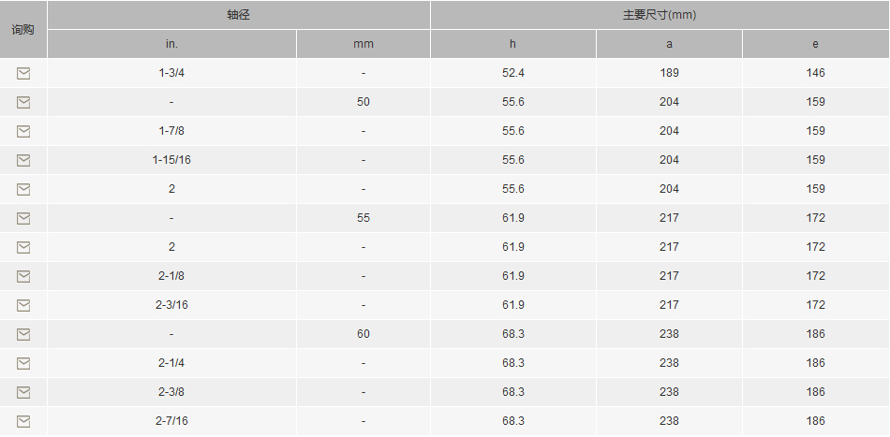The width and height of the screenshot is (890, 437).
Task: Click inquiry envelope for 50 mm row
Action: click(x=23, y=102)
